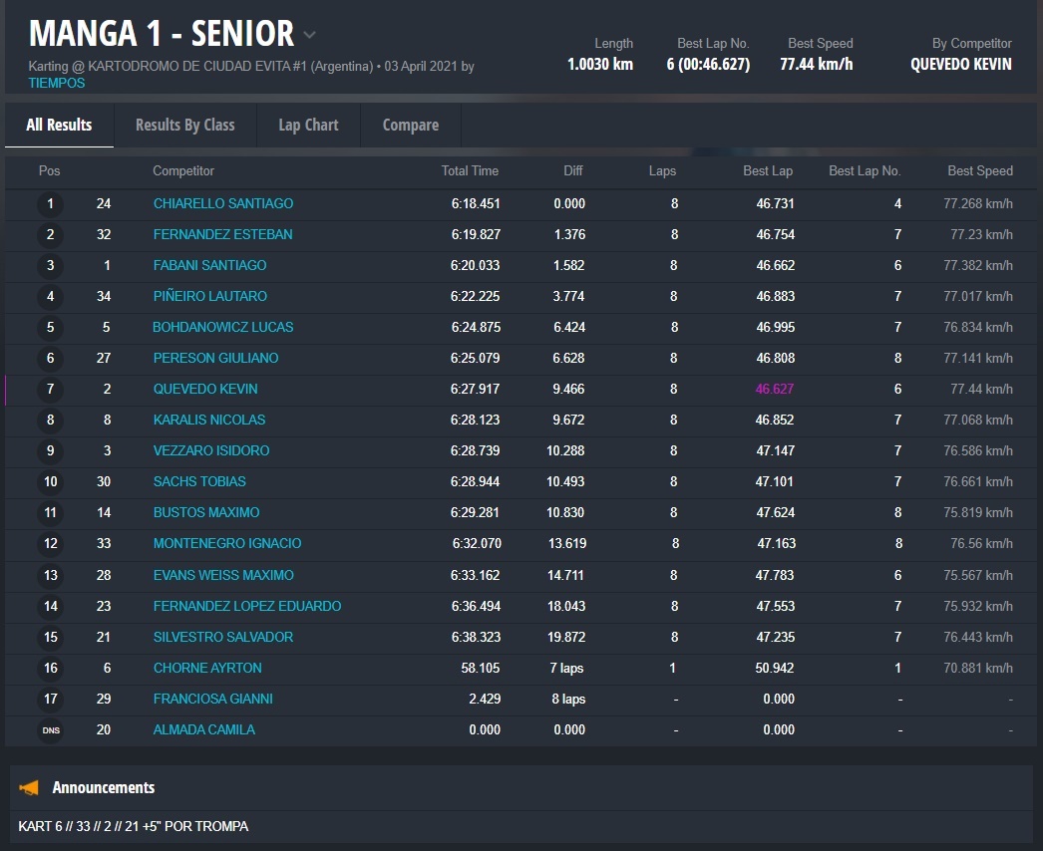Click the purple best lap time 46.627
The height and width of the screenshot is (851, 1043).
pyautogui.click(x=775, y=390)
